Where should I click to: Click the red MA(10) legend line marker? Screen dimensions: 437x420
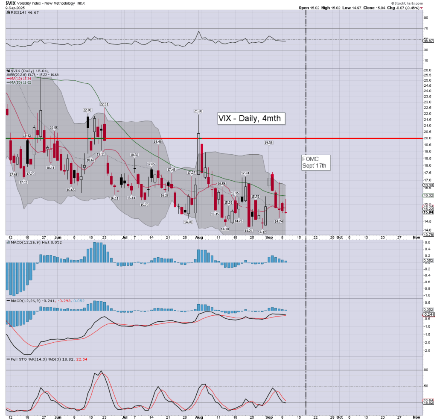pos(8,79)
